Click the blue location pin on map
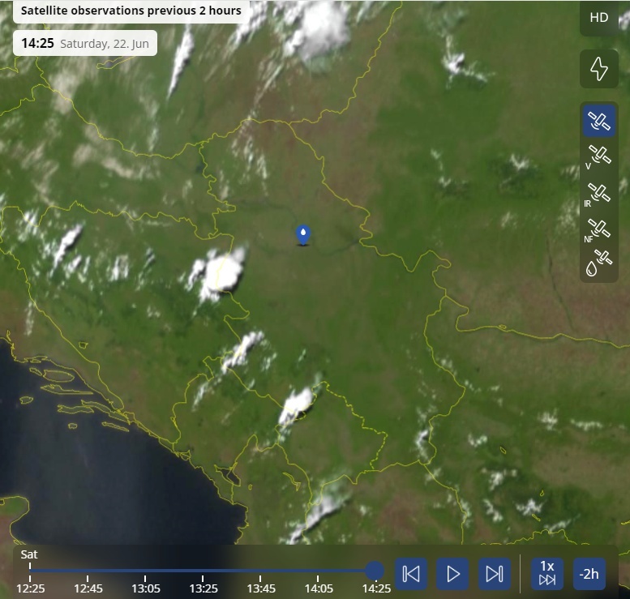 (302, 235)
